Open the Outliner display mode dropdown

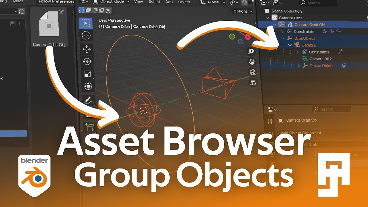277,3
